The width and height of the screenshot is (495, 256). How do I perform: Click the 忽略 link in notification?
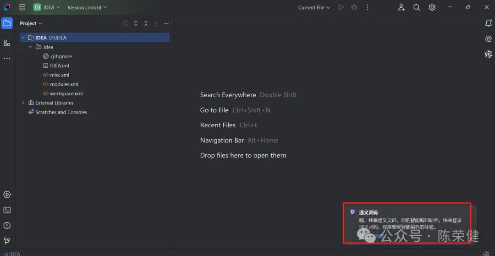click(x=379, y=235)
